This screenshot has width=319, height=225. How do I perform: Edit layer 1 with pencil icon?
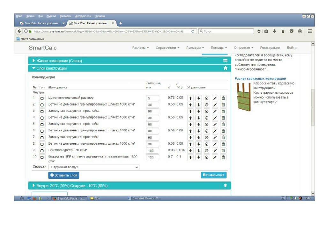[x=215, y=98]
